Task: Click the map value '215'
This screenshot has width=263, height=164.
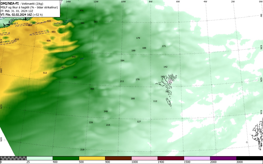Action: pyautogui.click(x=108, y=125)
